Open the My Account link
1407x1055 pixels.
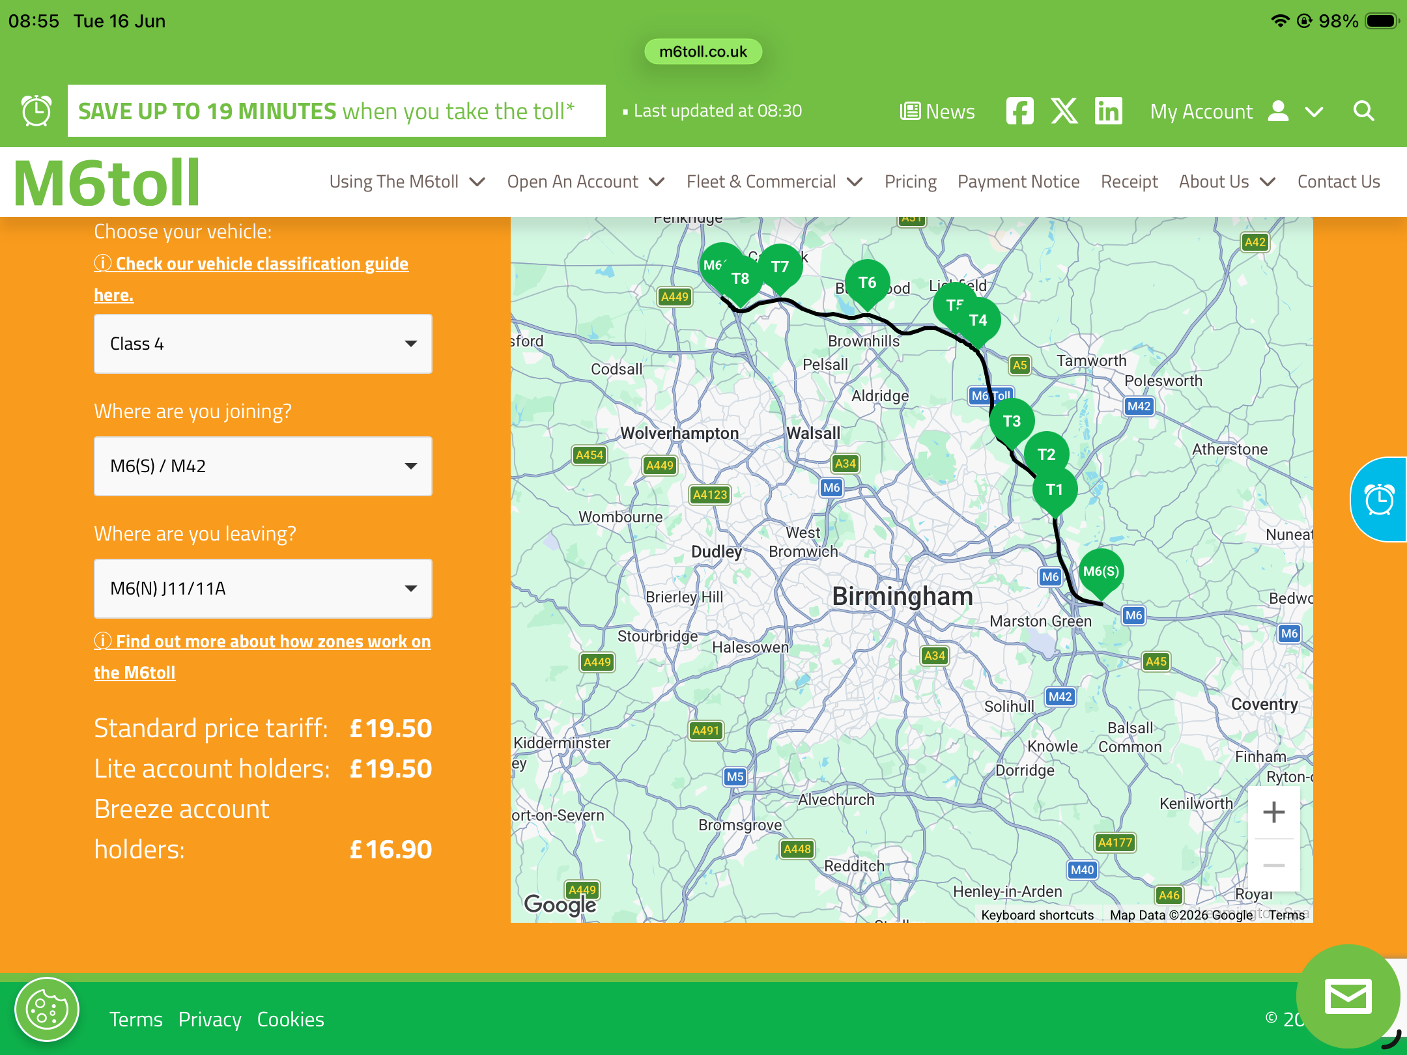tap(1201, 111)
